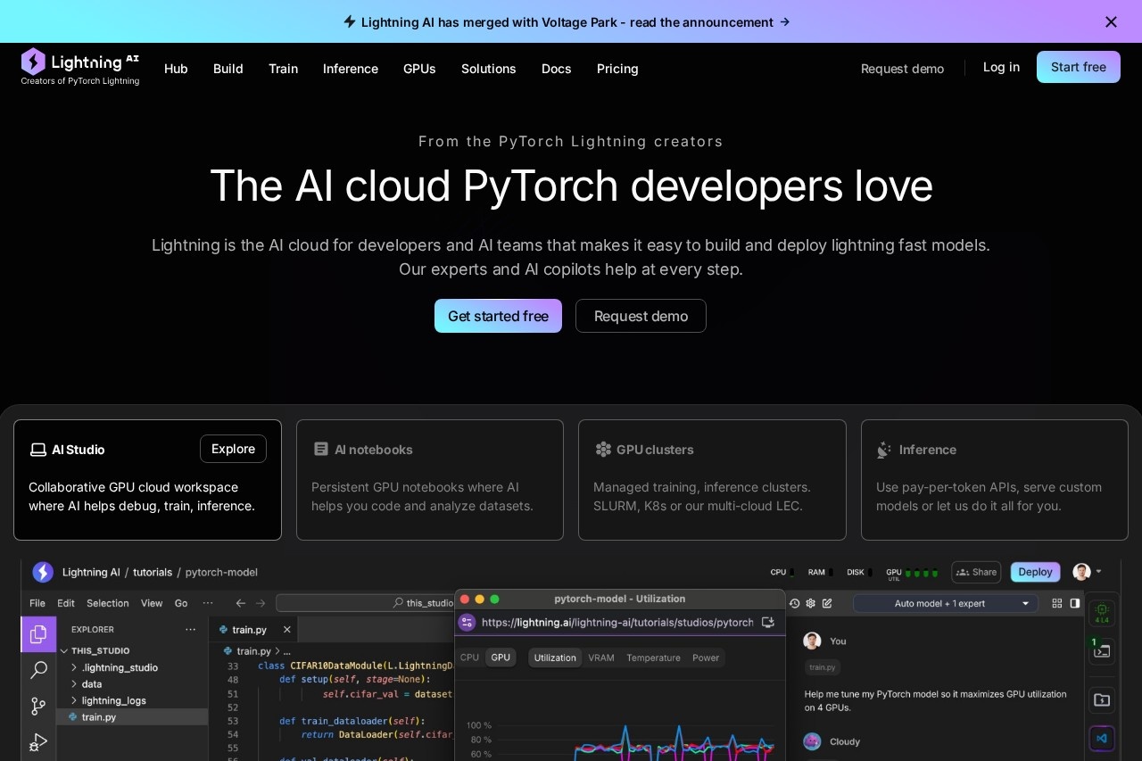The width and height of the screenshot is (1142, 761).
Task: Open the Pricing menu item
Action: [x=617, y=69]
